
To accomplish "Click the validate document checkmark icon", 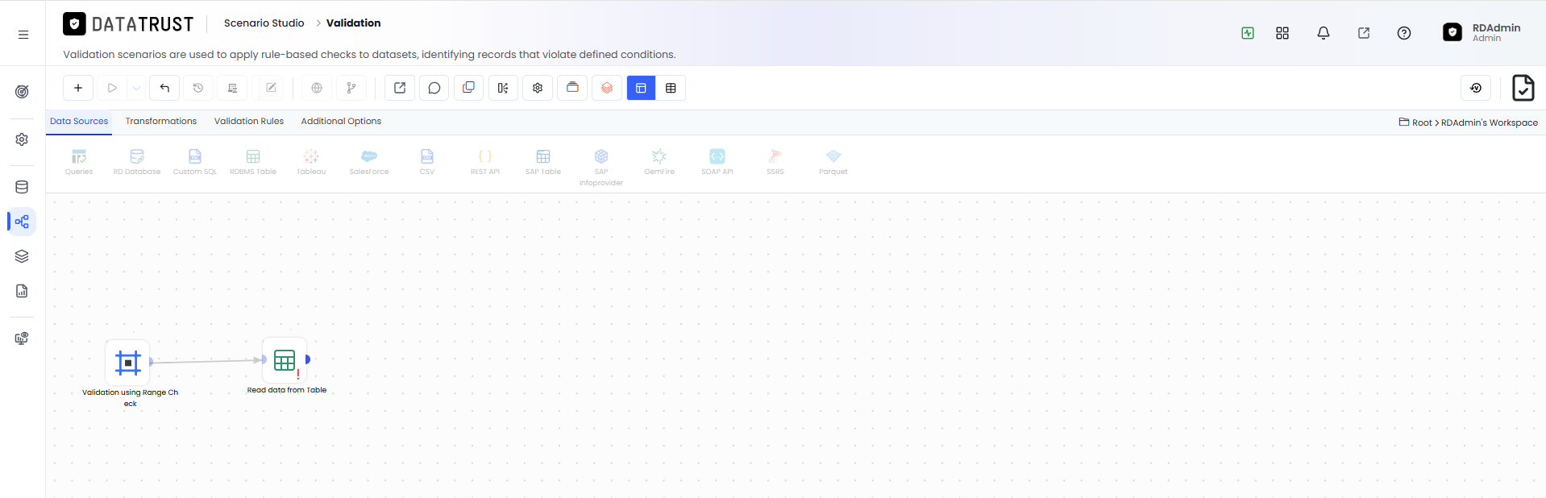I will tap(1523, 88).
